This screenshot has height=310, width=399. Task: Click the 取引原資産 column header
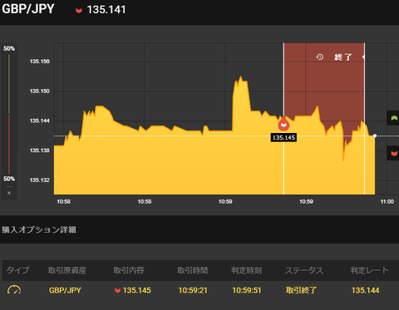click(67, 270)
